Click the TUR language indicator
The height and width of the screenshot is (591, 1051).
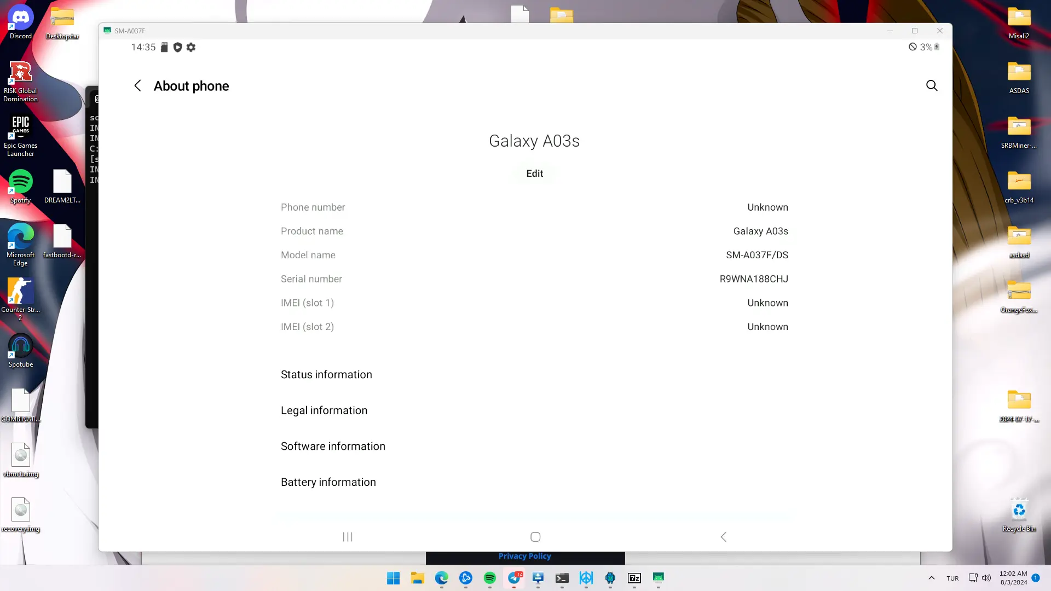tap(952, 578)
